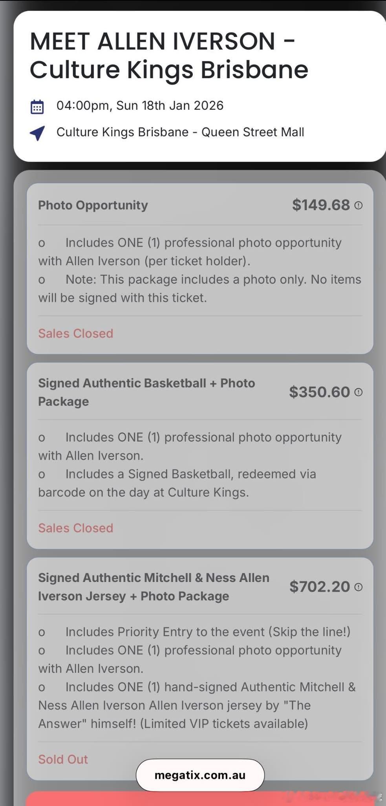Screen dimensions: 386x806
Task: Click the $350.60 price label
Action: coord(319,392)
